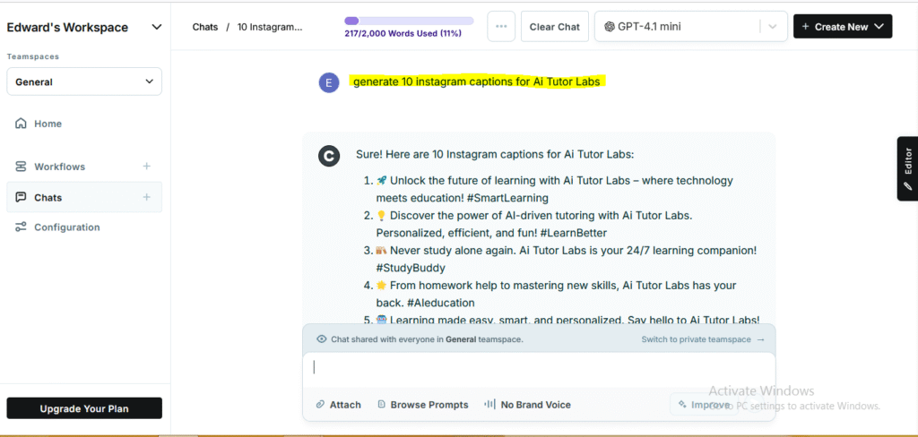Click the 10 Instagram... breadcrumb title

pos(270,27)
